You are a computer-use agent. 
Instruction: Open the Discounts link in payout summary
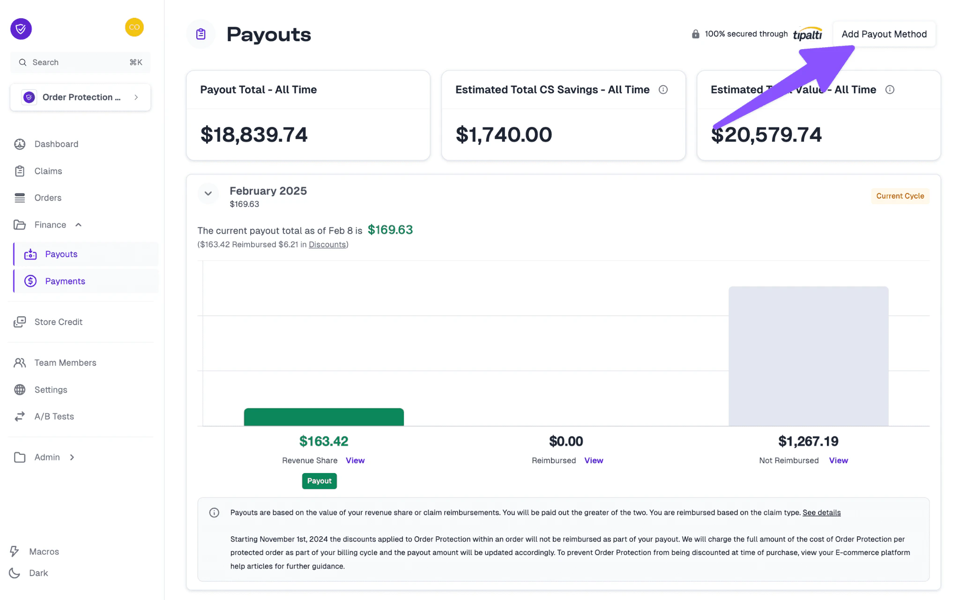tap(327, 244)
